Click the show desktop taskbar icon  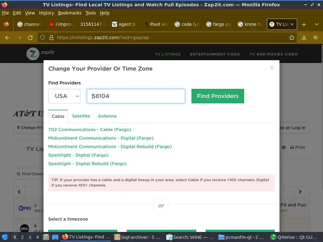point(55,237)
